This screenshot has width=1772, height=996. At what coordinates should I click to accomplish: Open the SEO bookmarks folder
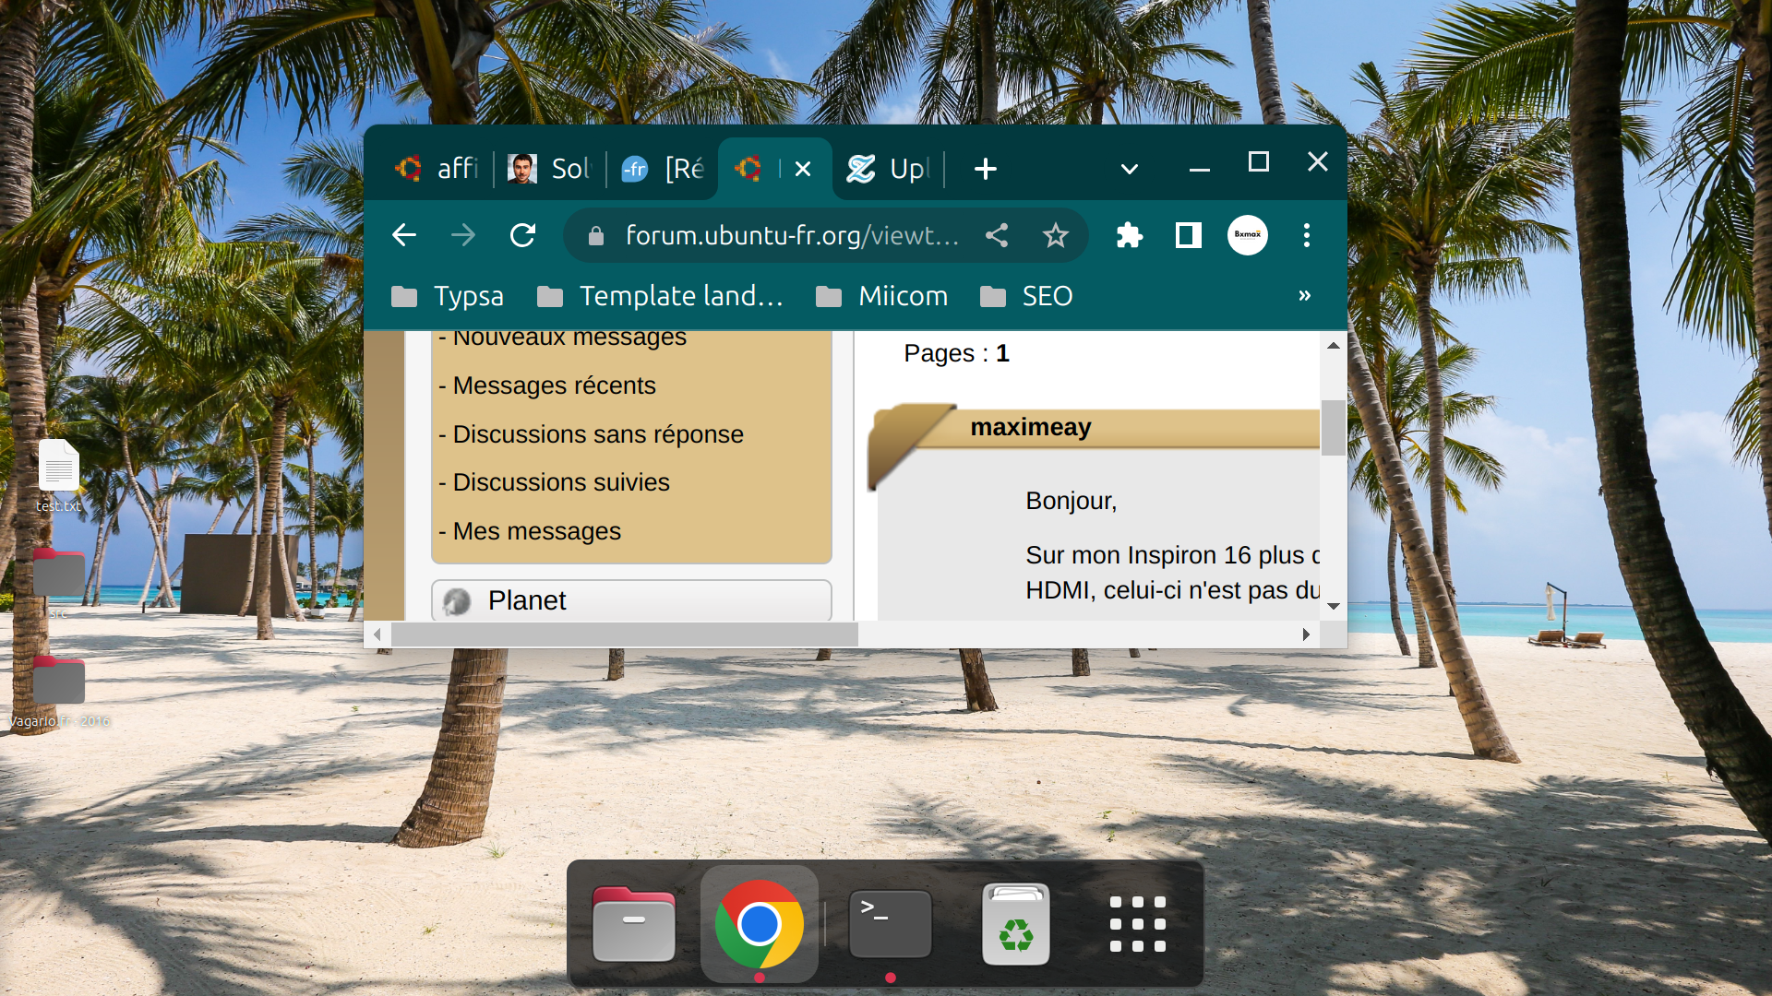[x=1026, y=296]
